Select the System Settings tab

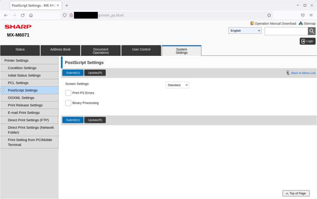182,51
